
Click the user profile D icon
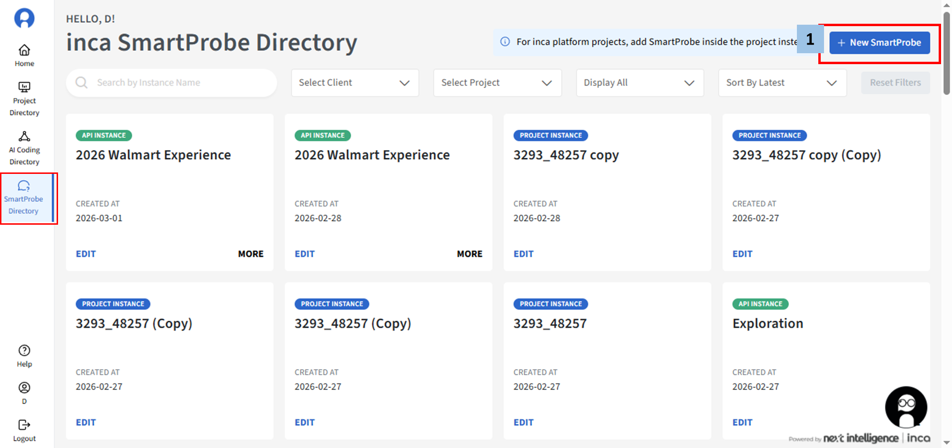pos(24,388)
